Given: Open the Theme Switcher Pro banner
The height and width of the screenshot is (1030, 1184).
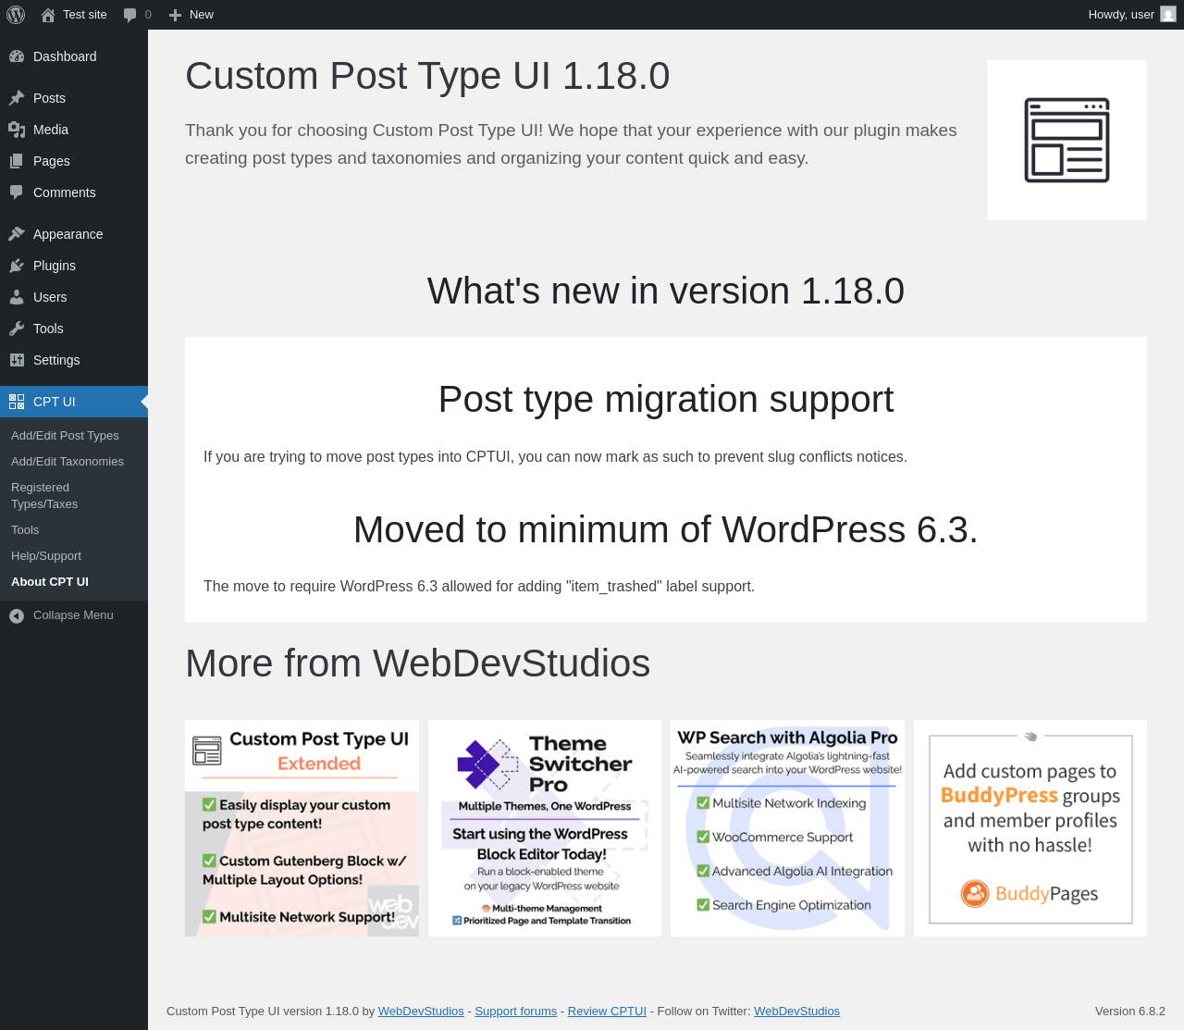Looking at the screenshot, I should point(545,828).
